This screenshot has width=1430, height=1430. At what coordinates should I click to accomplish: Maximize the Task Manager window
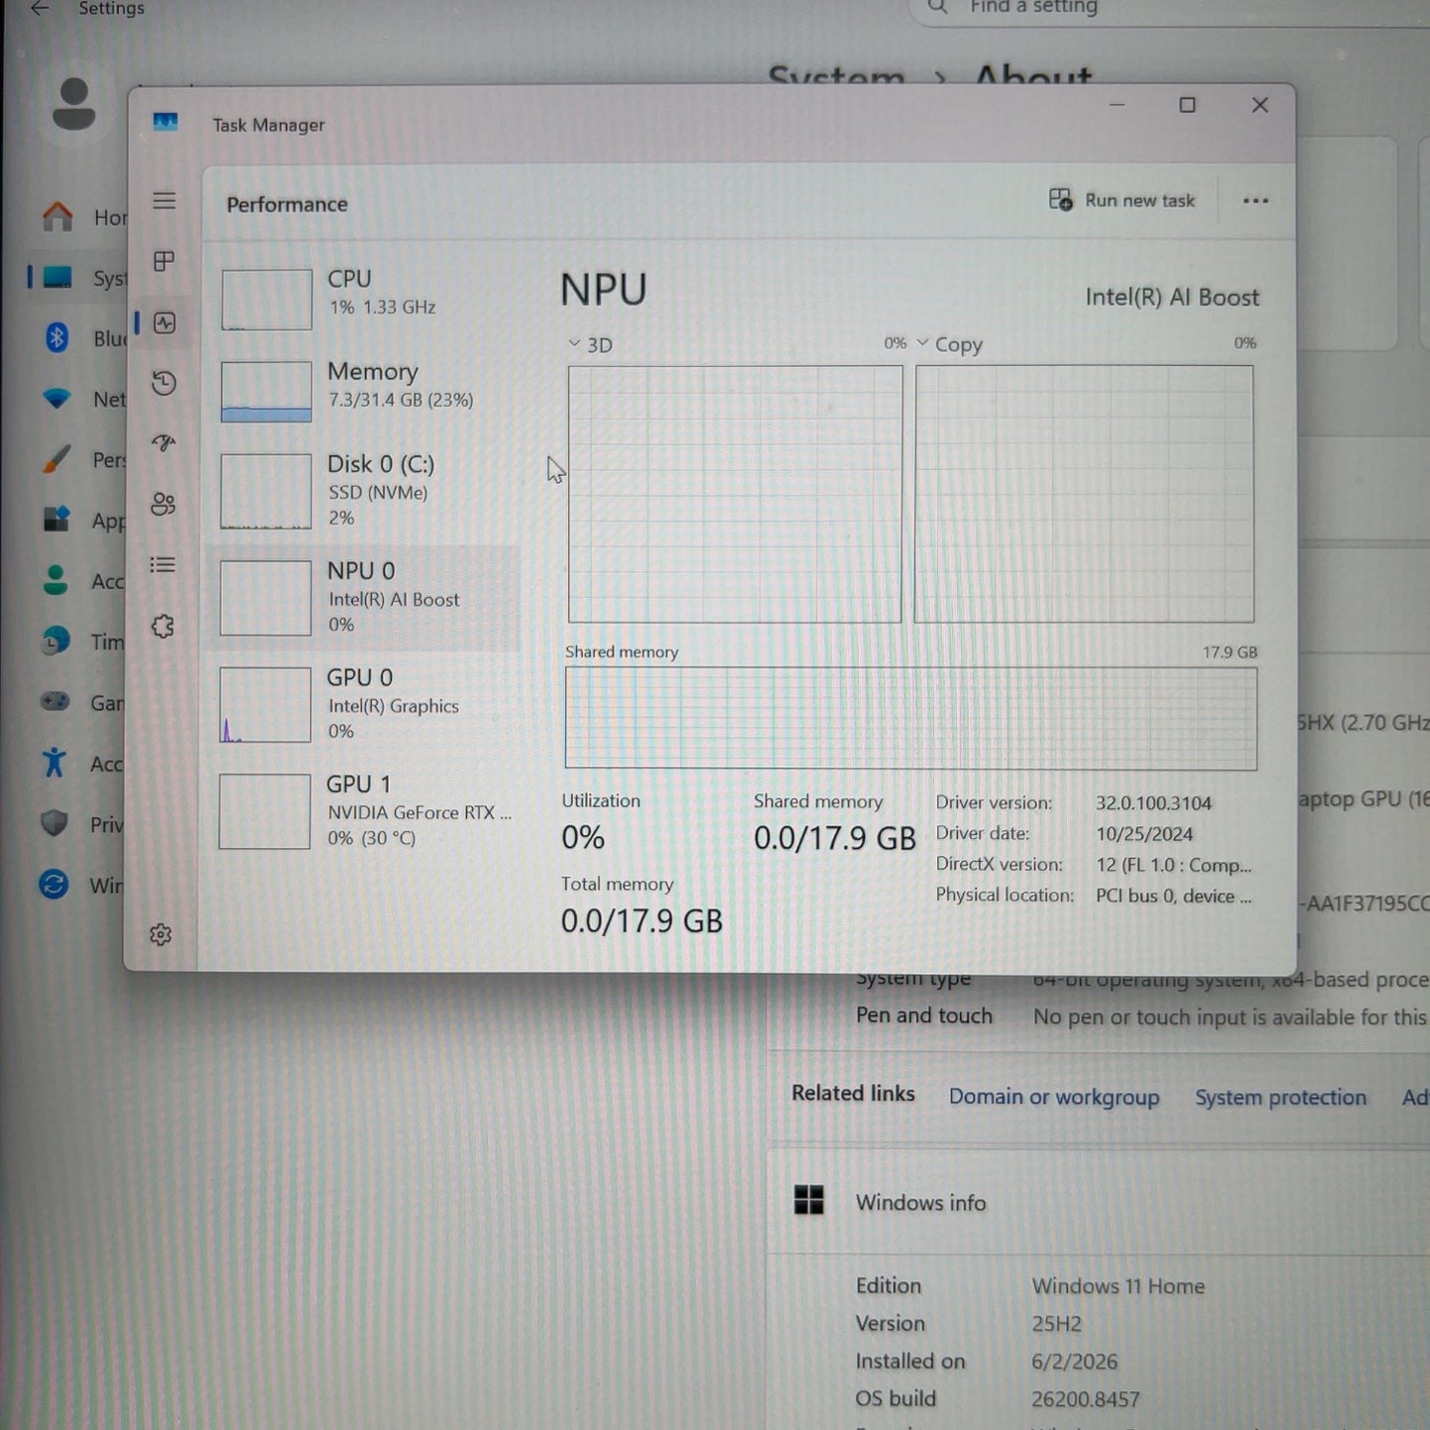tap(1188, 105)
